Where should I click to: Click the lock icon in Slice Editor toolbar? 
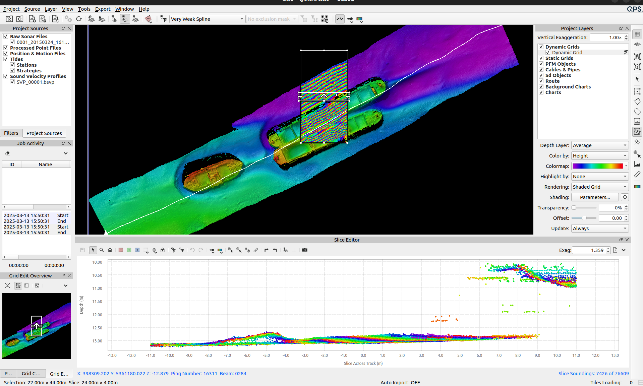[x=163, y=250]
